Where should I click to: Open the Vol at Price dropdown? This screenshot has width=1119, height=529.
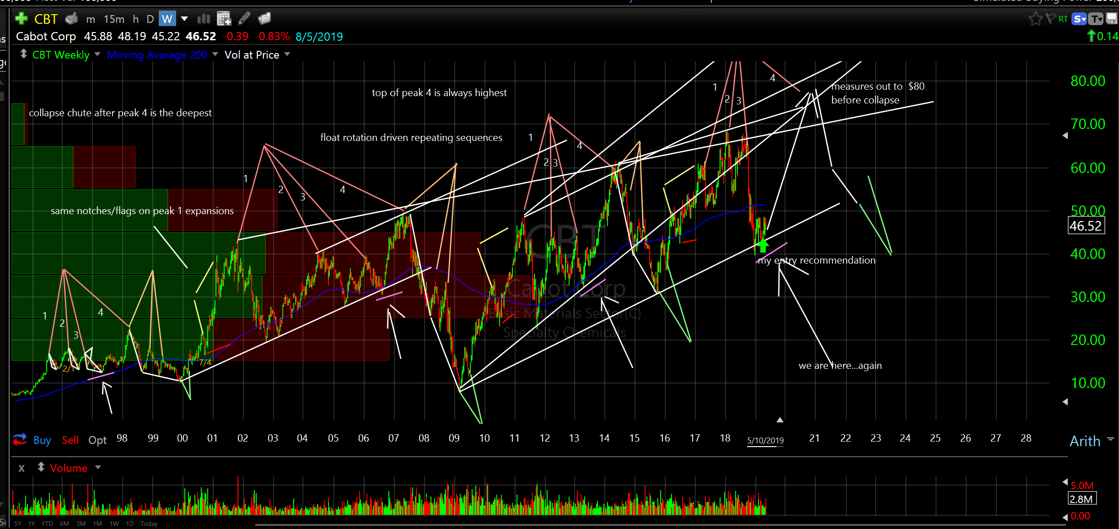(x=287, y=54)
